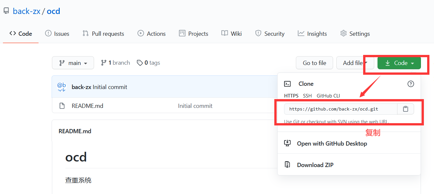
Task: Switch to the GitHub CLI clone option
Action: pos(328,96)
